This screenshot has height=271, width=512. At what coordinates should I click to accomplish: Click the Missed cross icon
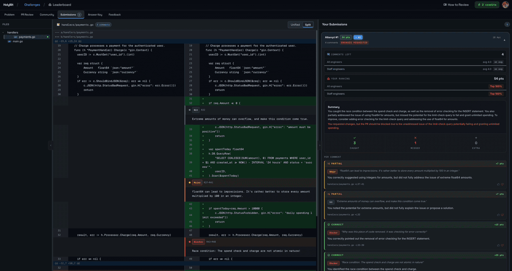click(x=415, y=138)
